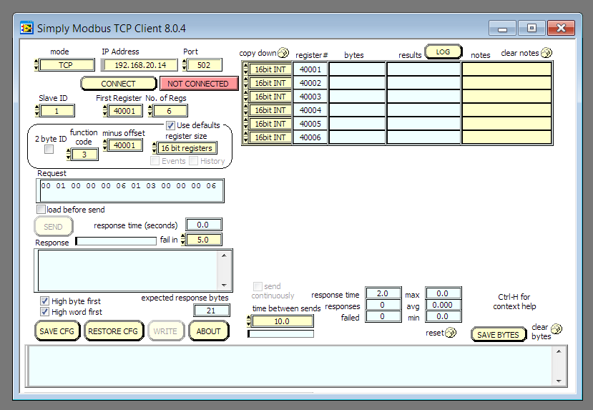The height and width of the screenshot is (410, 593).
Task: Open the mode TCP selector
Action: 67,65
